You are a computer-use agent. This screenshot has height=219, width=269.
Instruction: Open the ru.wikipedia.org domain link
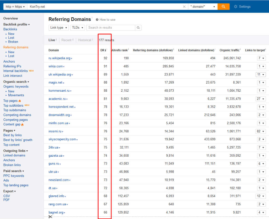[59, 58]
